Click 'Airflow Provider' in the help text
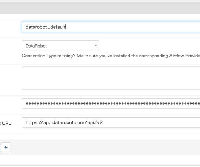200x167 pixels. (x=185, y=56)
